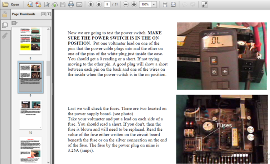This screenshot has height=164, width=270.
Task: Zoom out with the minus button
Action: tap(126, 5)
